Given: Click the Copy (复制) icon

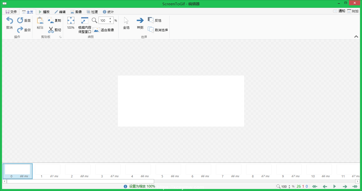Looking at the screenshot, I should (x=51, y=20).
